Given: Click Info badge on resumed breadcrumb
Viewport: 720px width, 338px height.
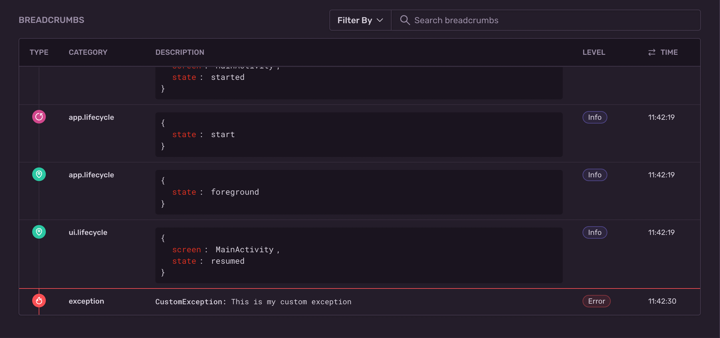Looking at the screenshot, I should 595,232.
